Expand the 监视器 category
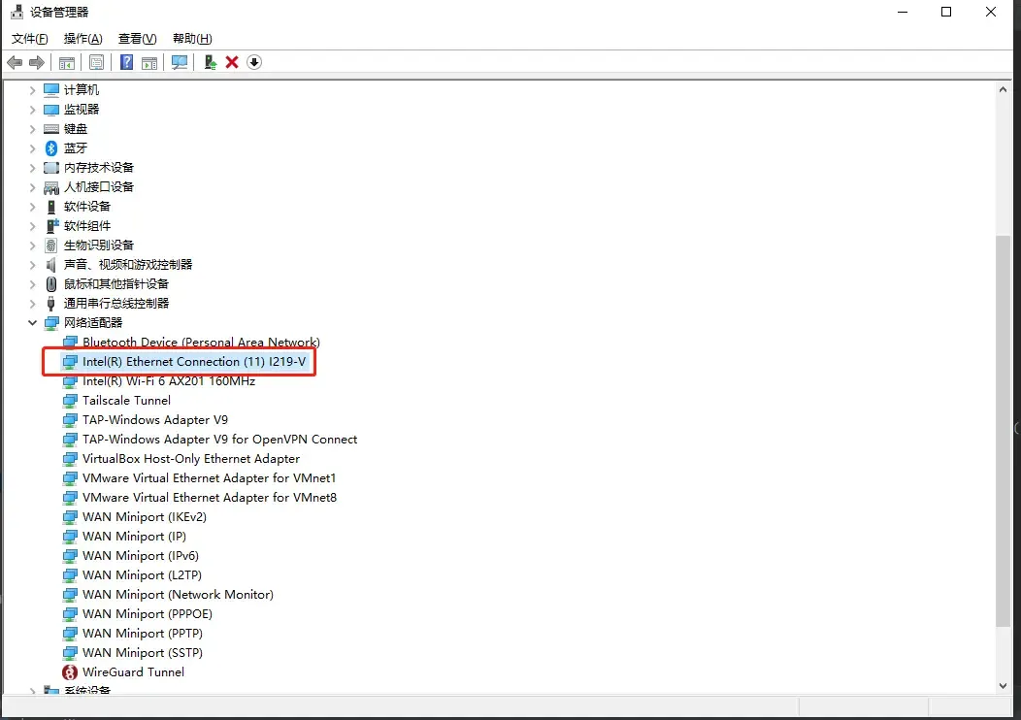This screenshot has height=720, width=1021. click(33, 110)
